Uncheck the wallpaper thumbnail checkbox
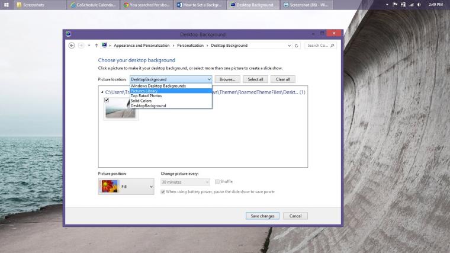Screen dimensions: 450x253 (x=107, y=100)
